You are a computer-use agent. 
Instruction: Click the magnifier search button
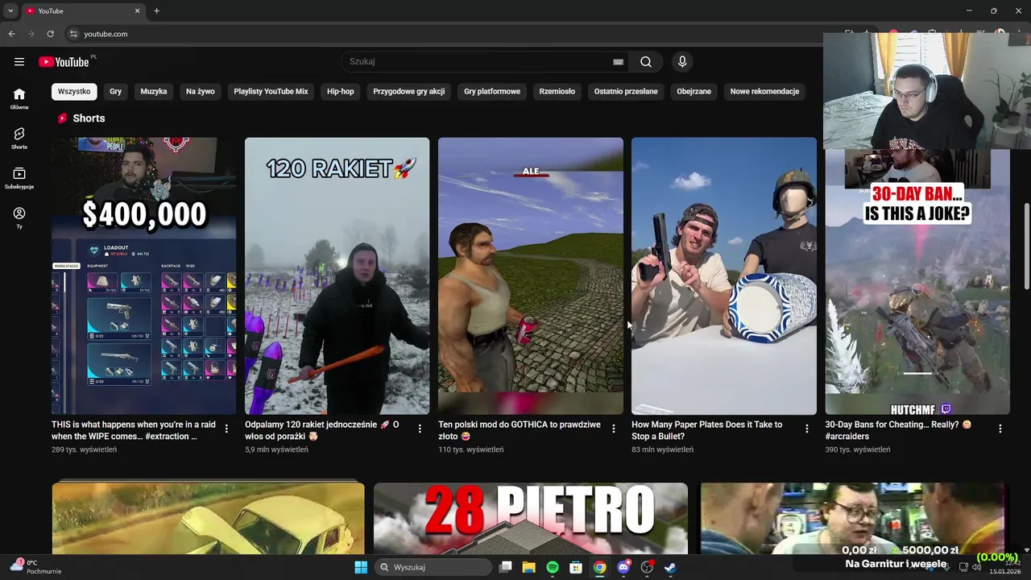click(646, 62)
